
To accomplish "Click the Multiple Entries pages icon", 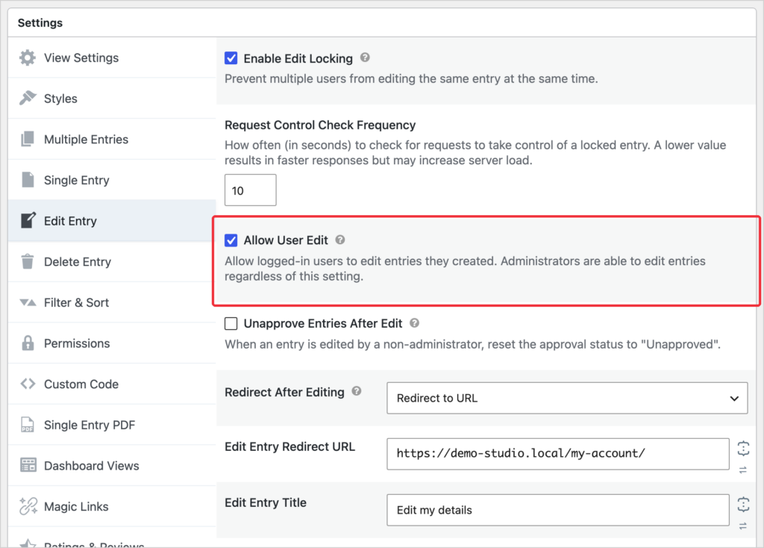I will [x=28, y=139].
